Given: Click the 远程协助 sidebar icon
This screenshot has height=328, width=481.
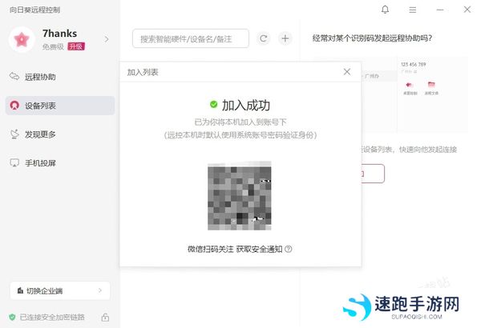Looking at the screenshot, I should [14, 76].
